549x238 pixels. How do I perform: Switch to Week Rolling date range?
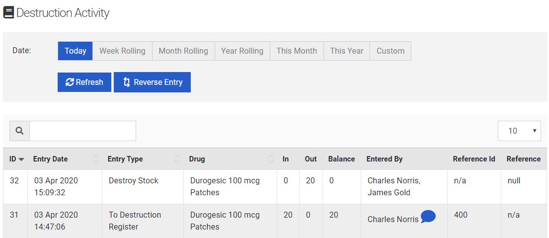(122, 51)
